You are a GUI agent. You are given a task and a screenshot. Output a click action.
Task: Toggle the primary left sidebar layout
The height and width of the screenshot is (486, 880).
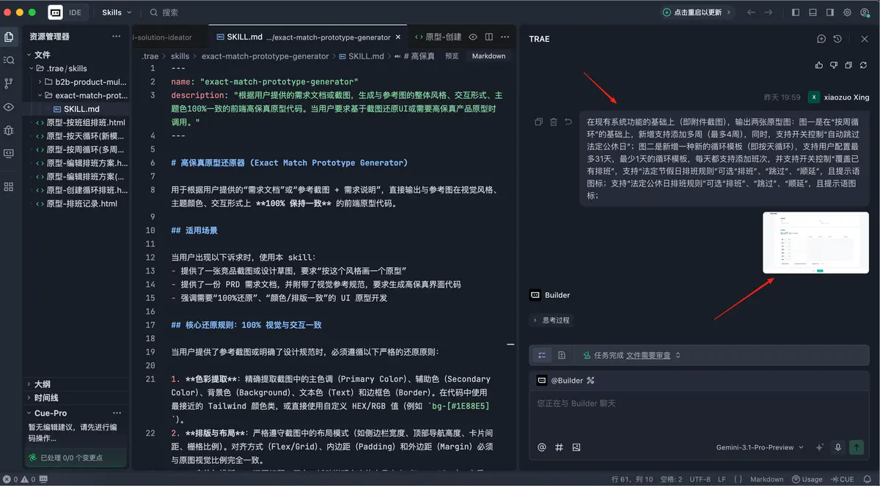click(x=796, y=12)
